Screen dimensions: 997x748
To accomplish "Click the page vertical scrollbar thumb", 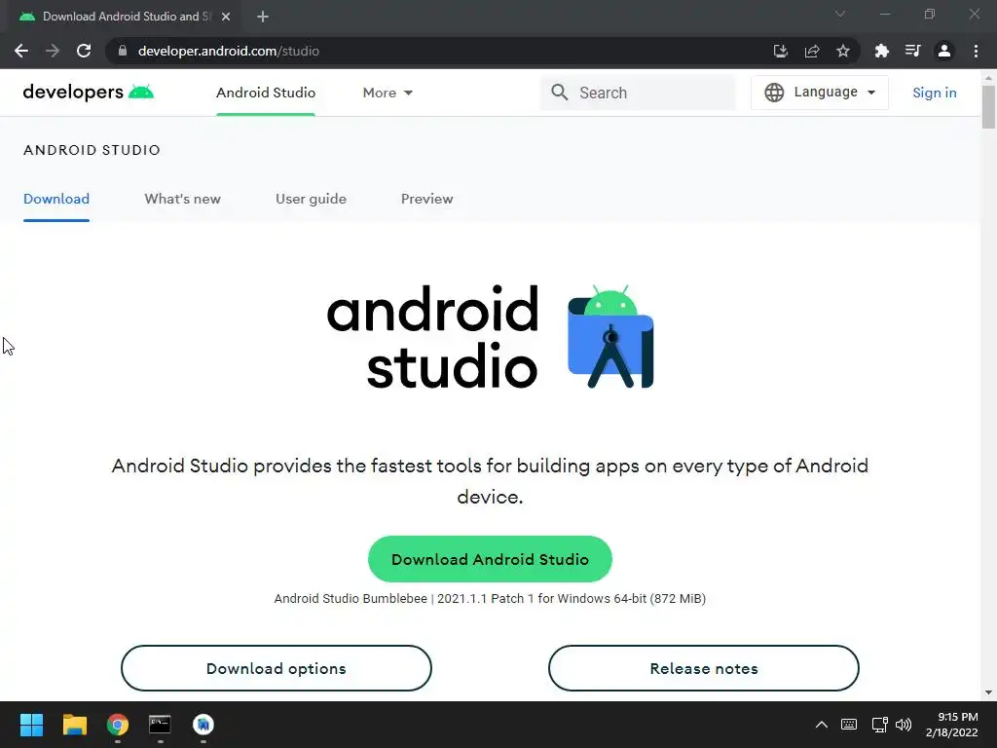I will coord(988,107).
